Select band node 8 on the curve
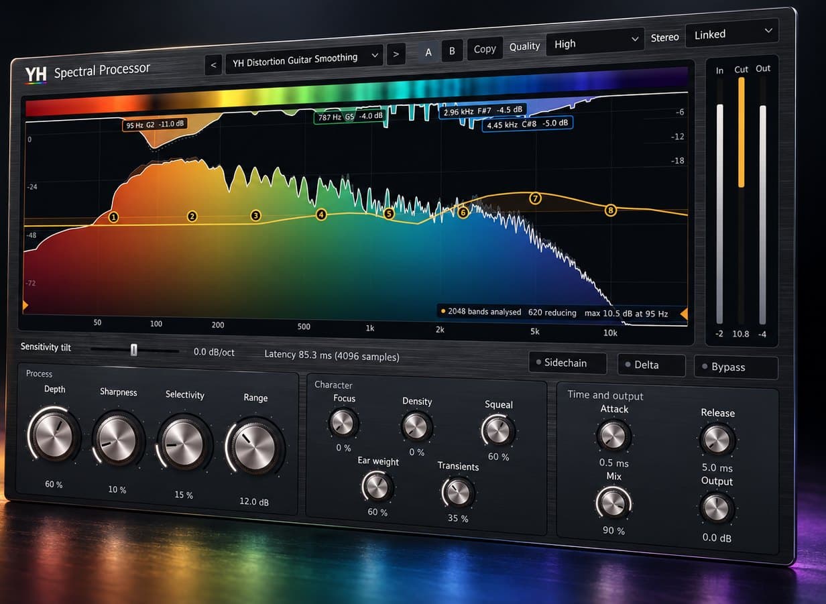This screenshot has height=604, width=826. pos(610,210)
